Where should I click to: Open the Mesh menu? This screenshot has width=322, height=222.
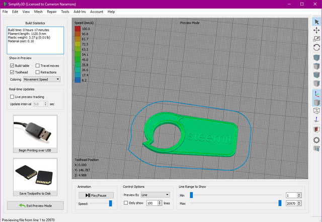point(38,12)
